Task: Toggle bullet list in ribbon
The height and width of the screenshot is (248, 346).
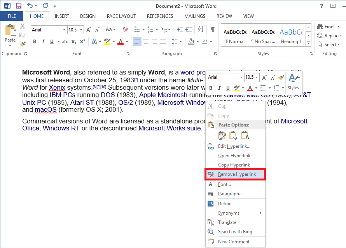Action: [137, 29]
